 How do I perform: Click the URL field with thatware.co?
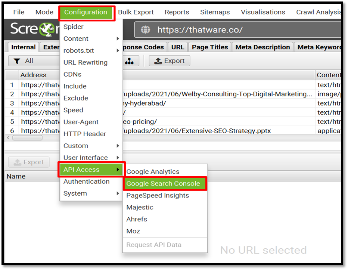tap(238, 30)
